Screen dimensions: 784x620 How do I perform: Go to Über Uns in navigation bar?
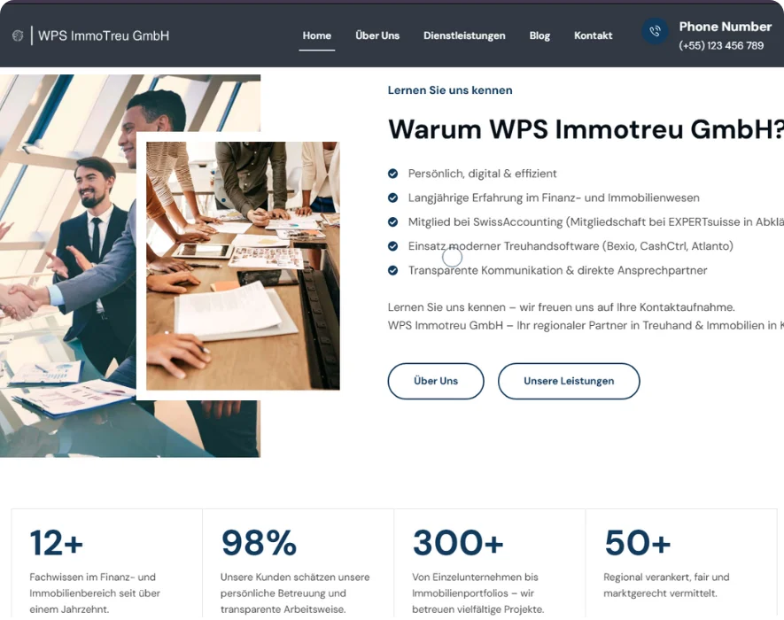coord(377,35)
